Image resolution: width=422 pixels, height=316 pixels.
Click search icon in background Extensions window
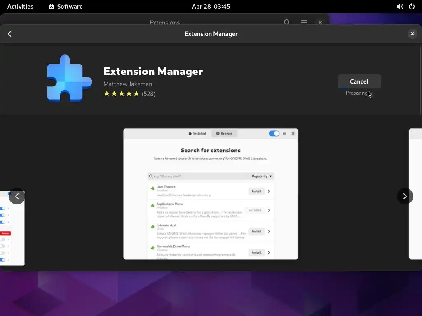click(x=287, y=22)
